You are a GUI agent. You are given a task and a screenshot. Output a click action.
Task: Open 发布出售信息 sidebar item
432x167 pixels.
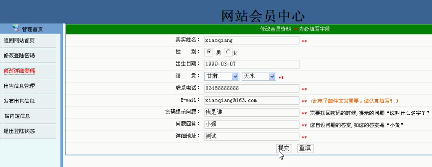(x=19, y=101)
